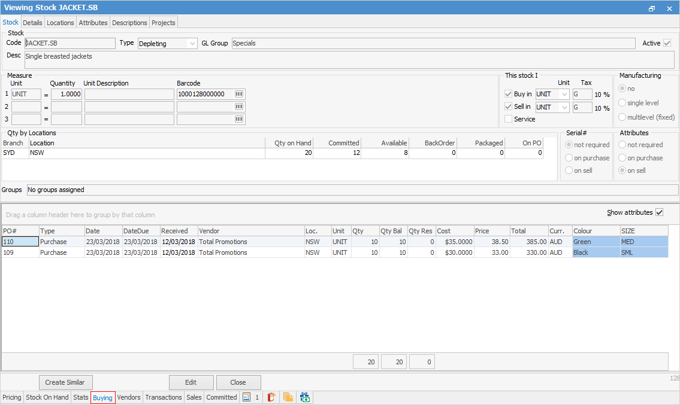Open the notes icon in bottom tab bar
680x405 pixels.
click(x=246, y=397)
